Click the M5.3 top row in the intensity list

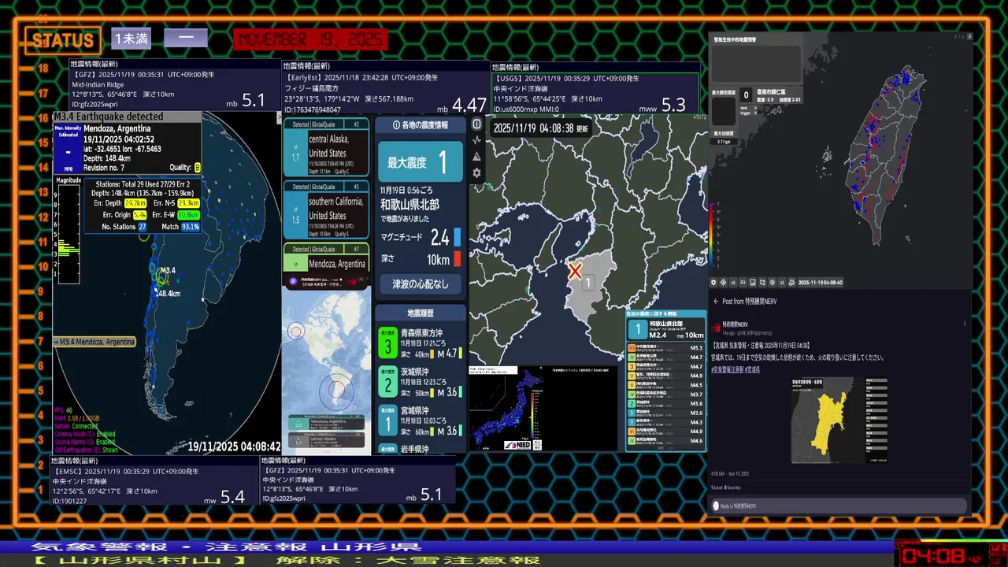pos(665,347)
